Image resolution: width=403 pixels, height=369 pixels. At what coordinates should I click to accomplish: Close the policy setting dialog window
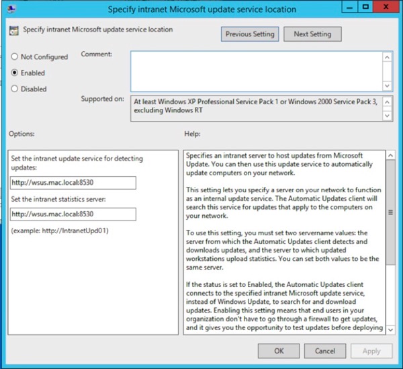(x=385, y=9)
